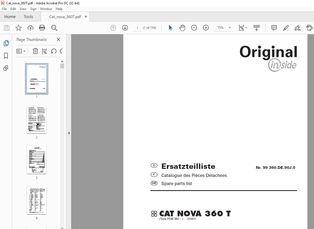Click 'CAT NOVA 360 T' title
Image resolution: width=314 pixels, height=229 pixels.
tap(195, 214)
